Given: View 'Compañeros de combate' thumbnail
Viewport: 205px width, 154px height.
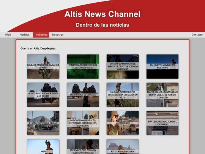Looking at the screenshot, I should click(83, 95).
